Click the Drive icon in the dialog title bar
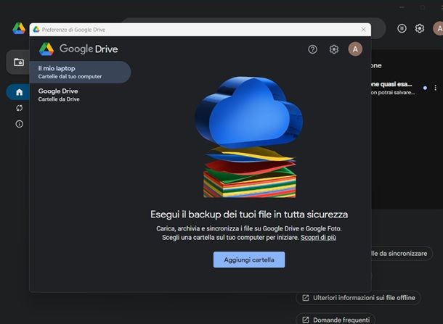This screenshot has width=443, height=324. [36, 30]
